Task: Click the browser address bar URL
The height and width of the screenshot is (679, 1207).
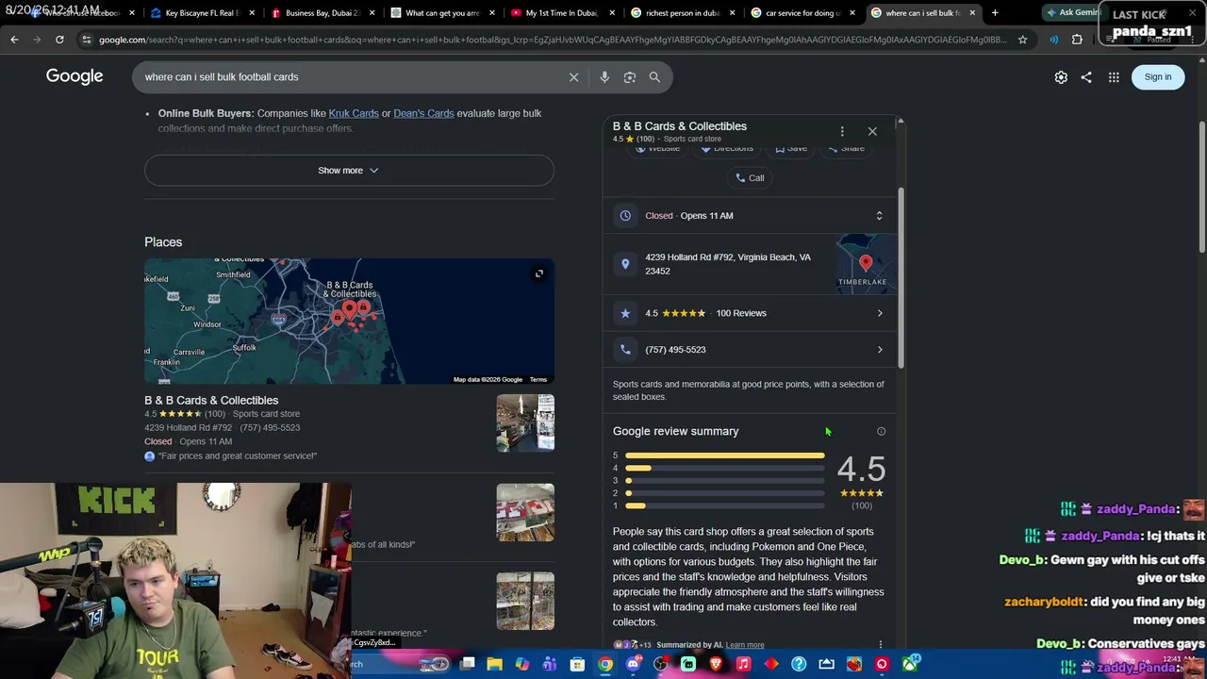Action: coord(552,40)
